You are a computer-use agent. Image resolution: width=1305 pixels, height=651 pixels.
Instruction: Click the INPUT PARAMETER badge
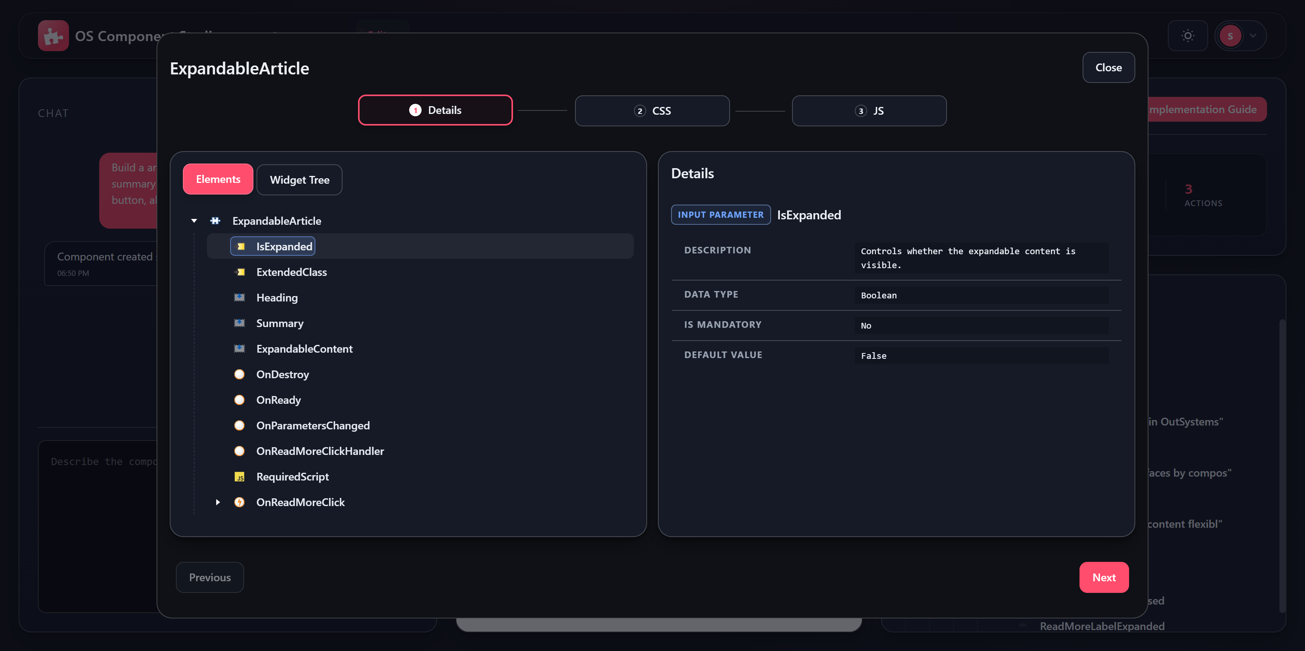point(720,215)
